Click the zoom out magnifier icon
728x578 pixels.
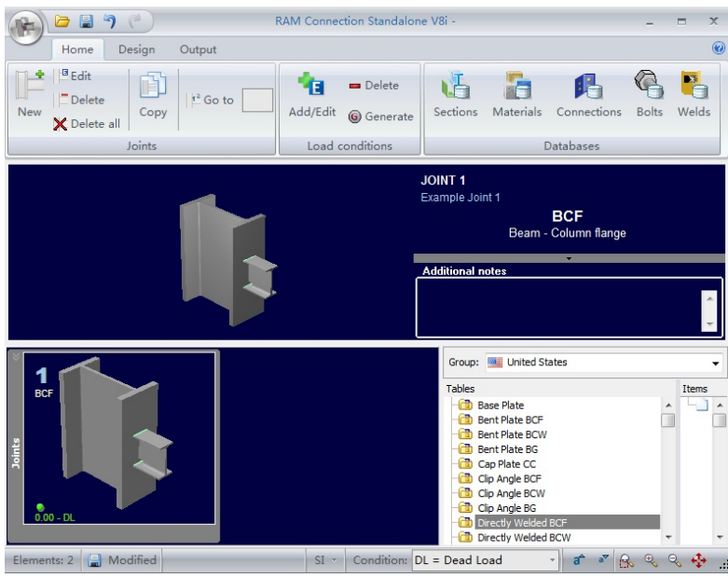[675, 560]
